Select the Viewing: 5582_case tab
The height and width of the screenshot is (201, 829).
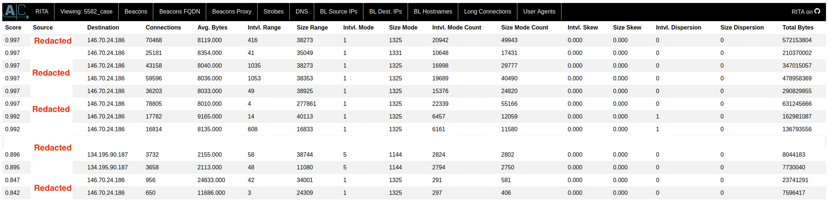tap(86, 12)
